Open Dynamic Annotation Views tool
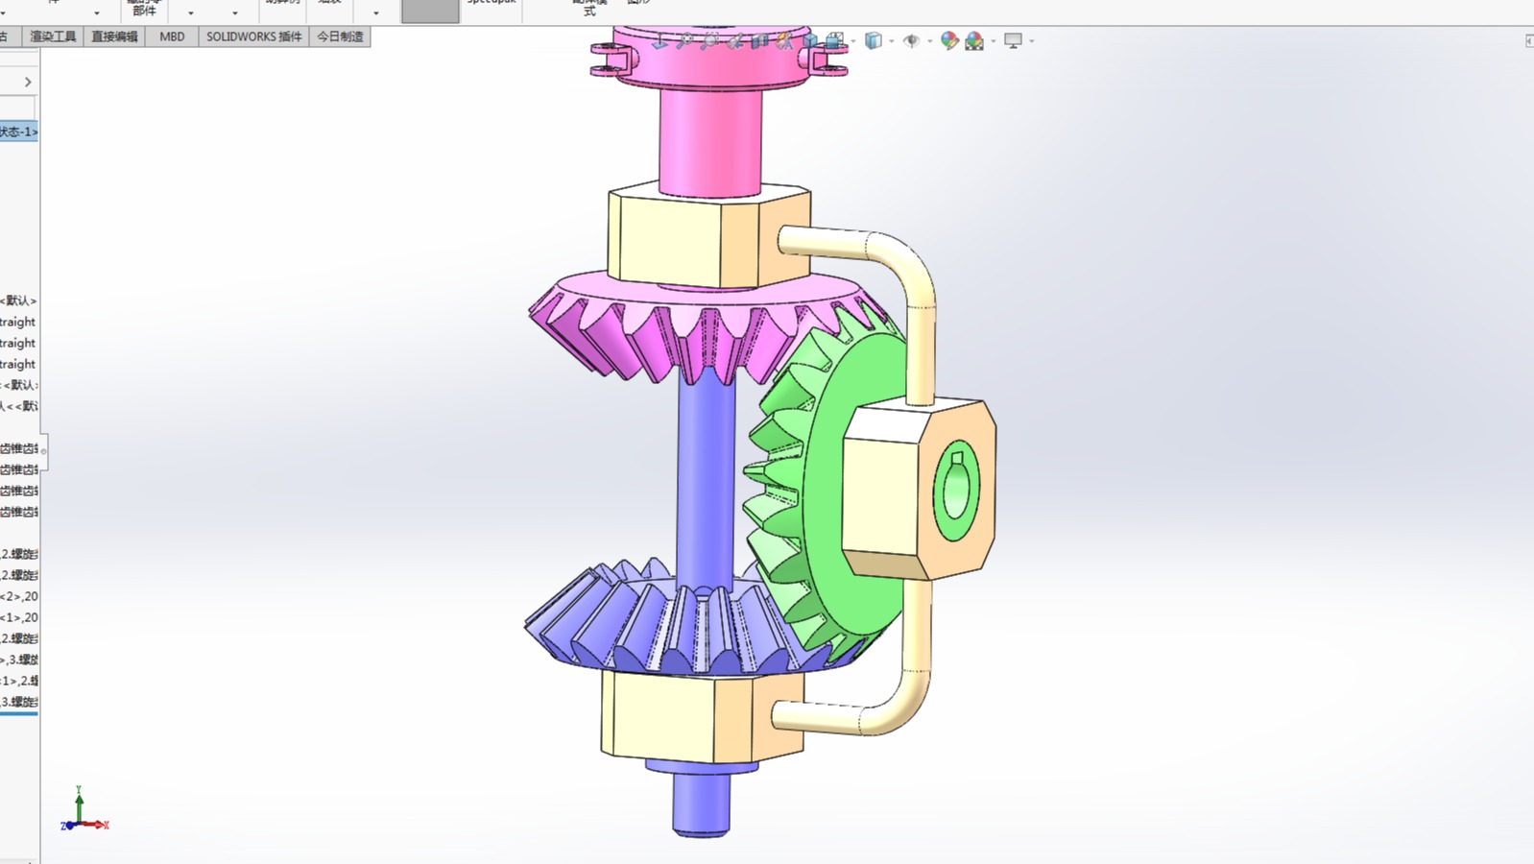 pyautogui.click(x=784, y=41)
